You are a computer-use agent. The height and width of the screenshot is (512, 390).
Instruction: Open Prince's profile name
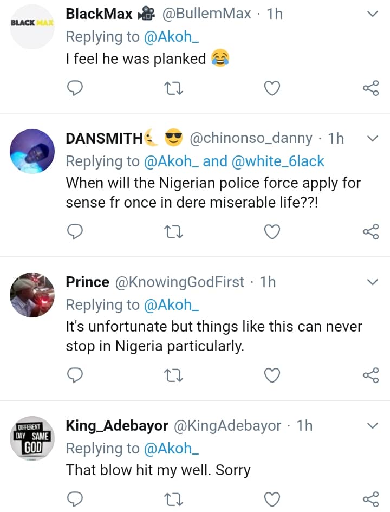click(x=87, y=282)
